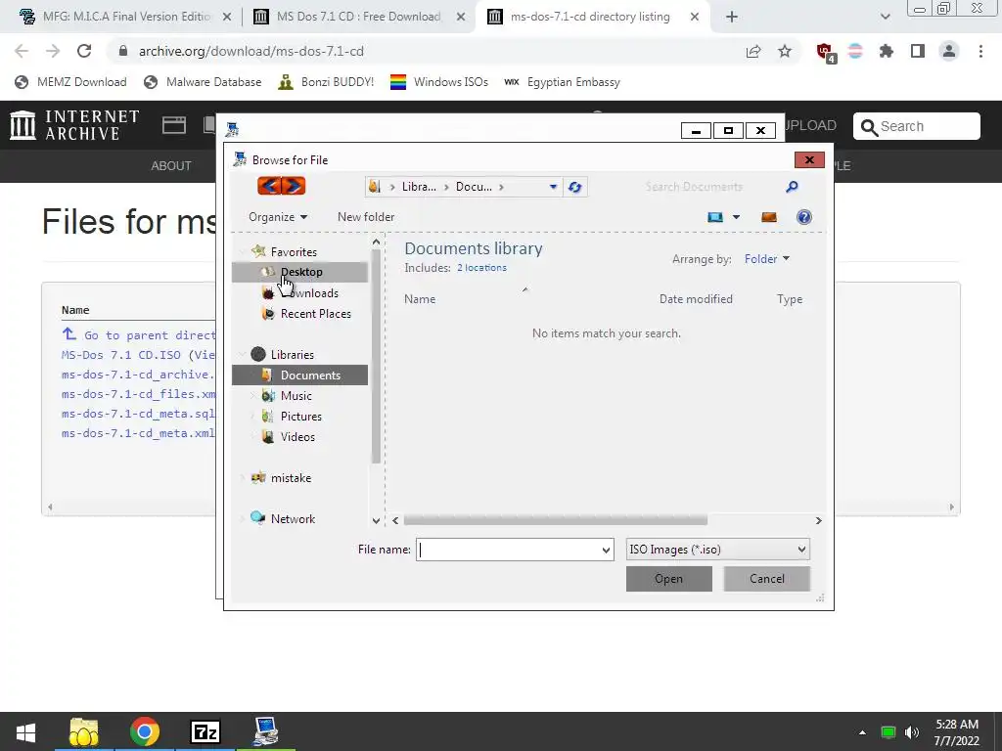Viewport: 1002px width, 751px height.
Task: Click the Libraries breadcrumb segment
Action: [x=419, y=187]
